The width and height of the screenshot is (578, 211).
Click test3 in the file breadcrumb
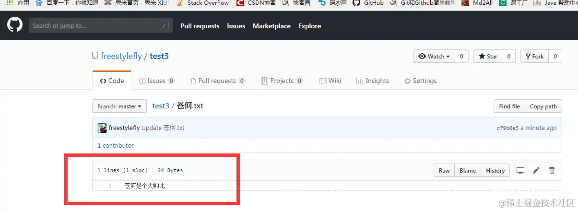[161, 105]
